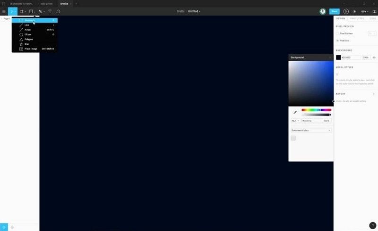Choose Place image from shape menu
The image size is (378, 231).
(x=34, y=49)
